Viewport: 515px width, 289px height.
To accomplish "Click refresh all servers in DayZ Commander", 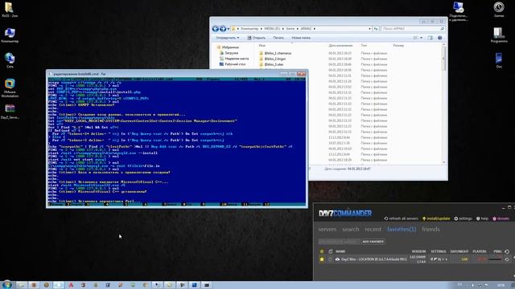I will coord(401,218).
